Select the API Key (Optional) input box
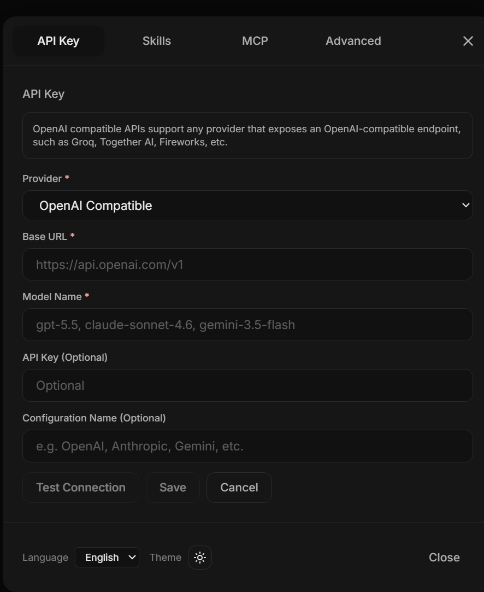 click(x=247, y=385)
